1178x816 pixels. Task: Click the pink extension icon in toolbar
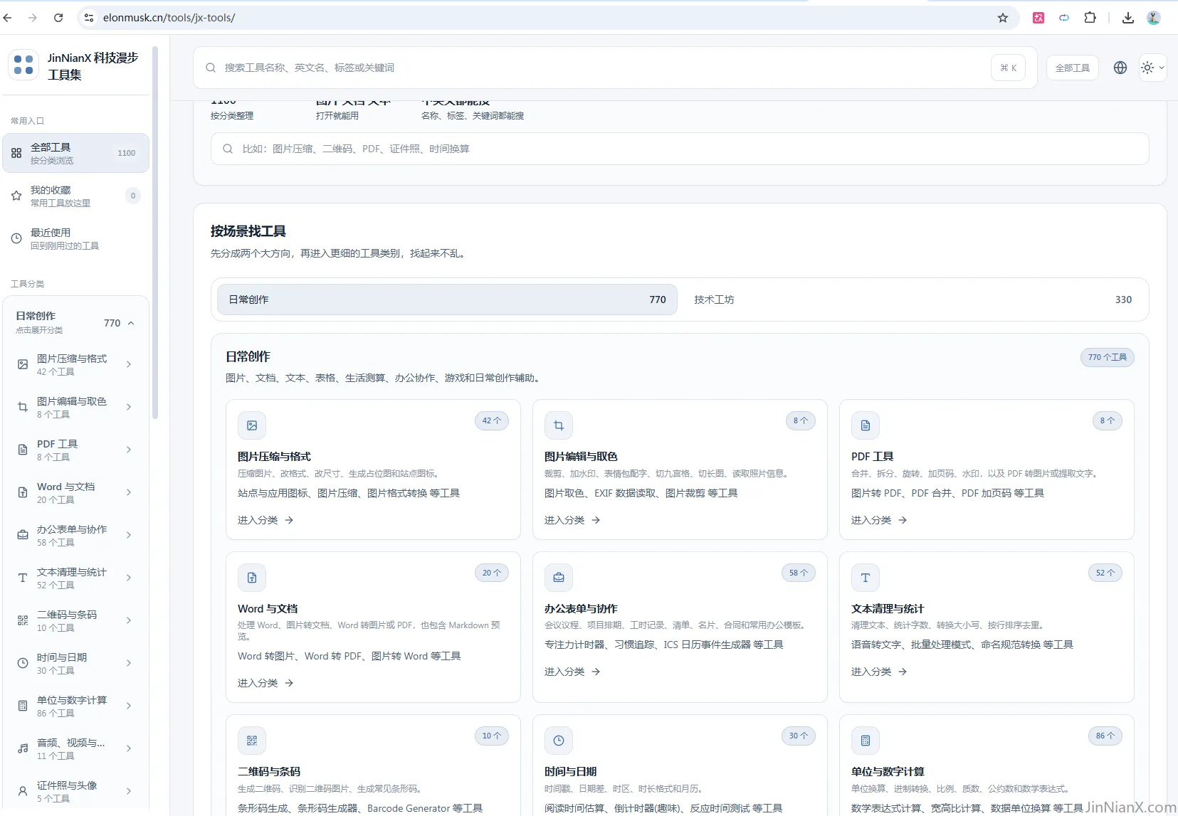(x=1038, y=18)
